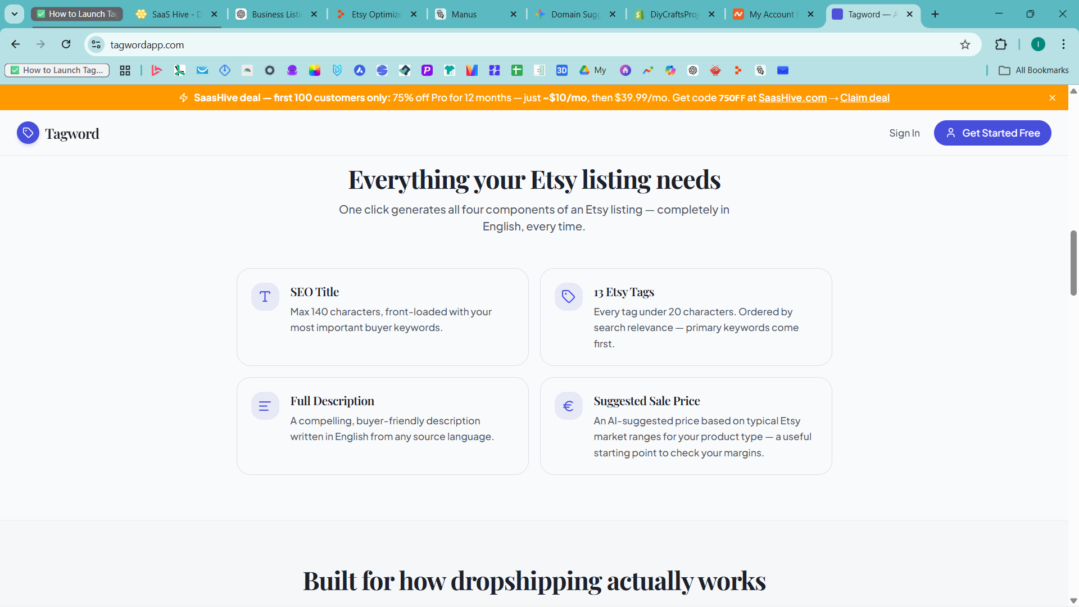The image size is (1079, 607).
Task: Click the 'Suggested Sale Price' card heading
Action: pyautogui.click(x=647, y=401)
